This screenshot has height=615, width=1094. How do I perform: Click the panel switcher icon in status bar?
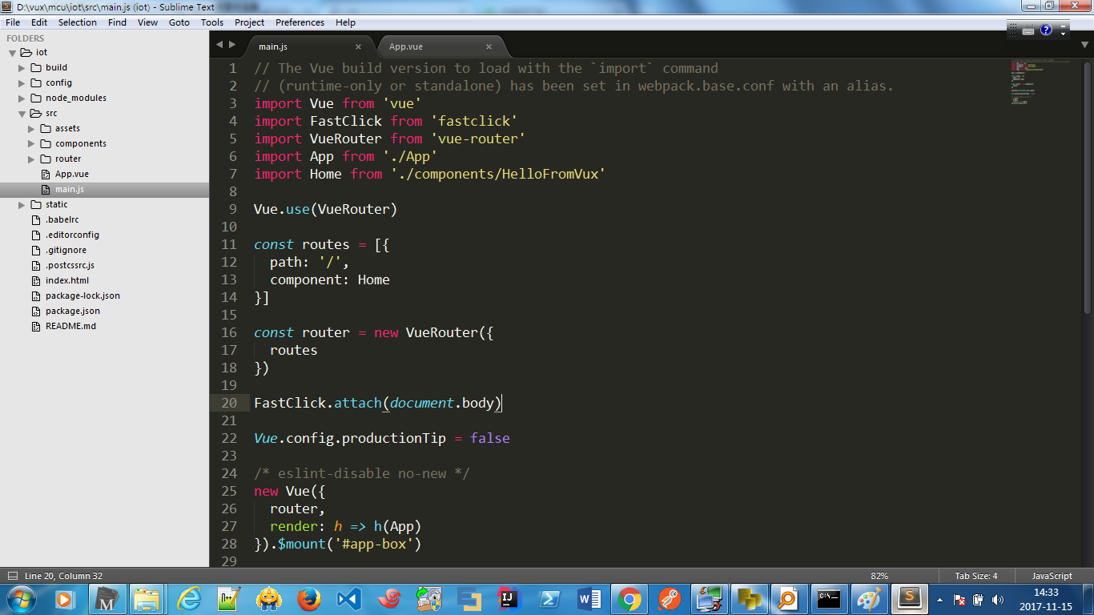coord(12,576)
